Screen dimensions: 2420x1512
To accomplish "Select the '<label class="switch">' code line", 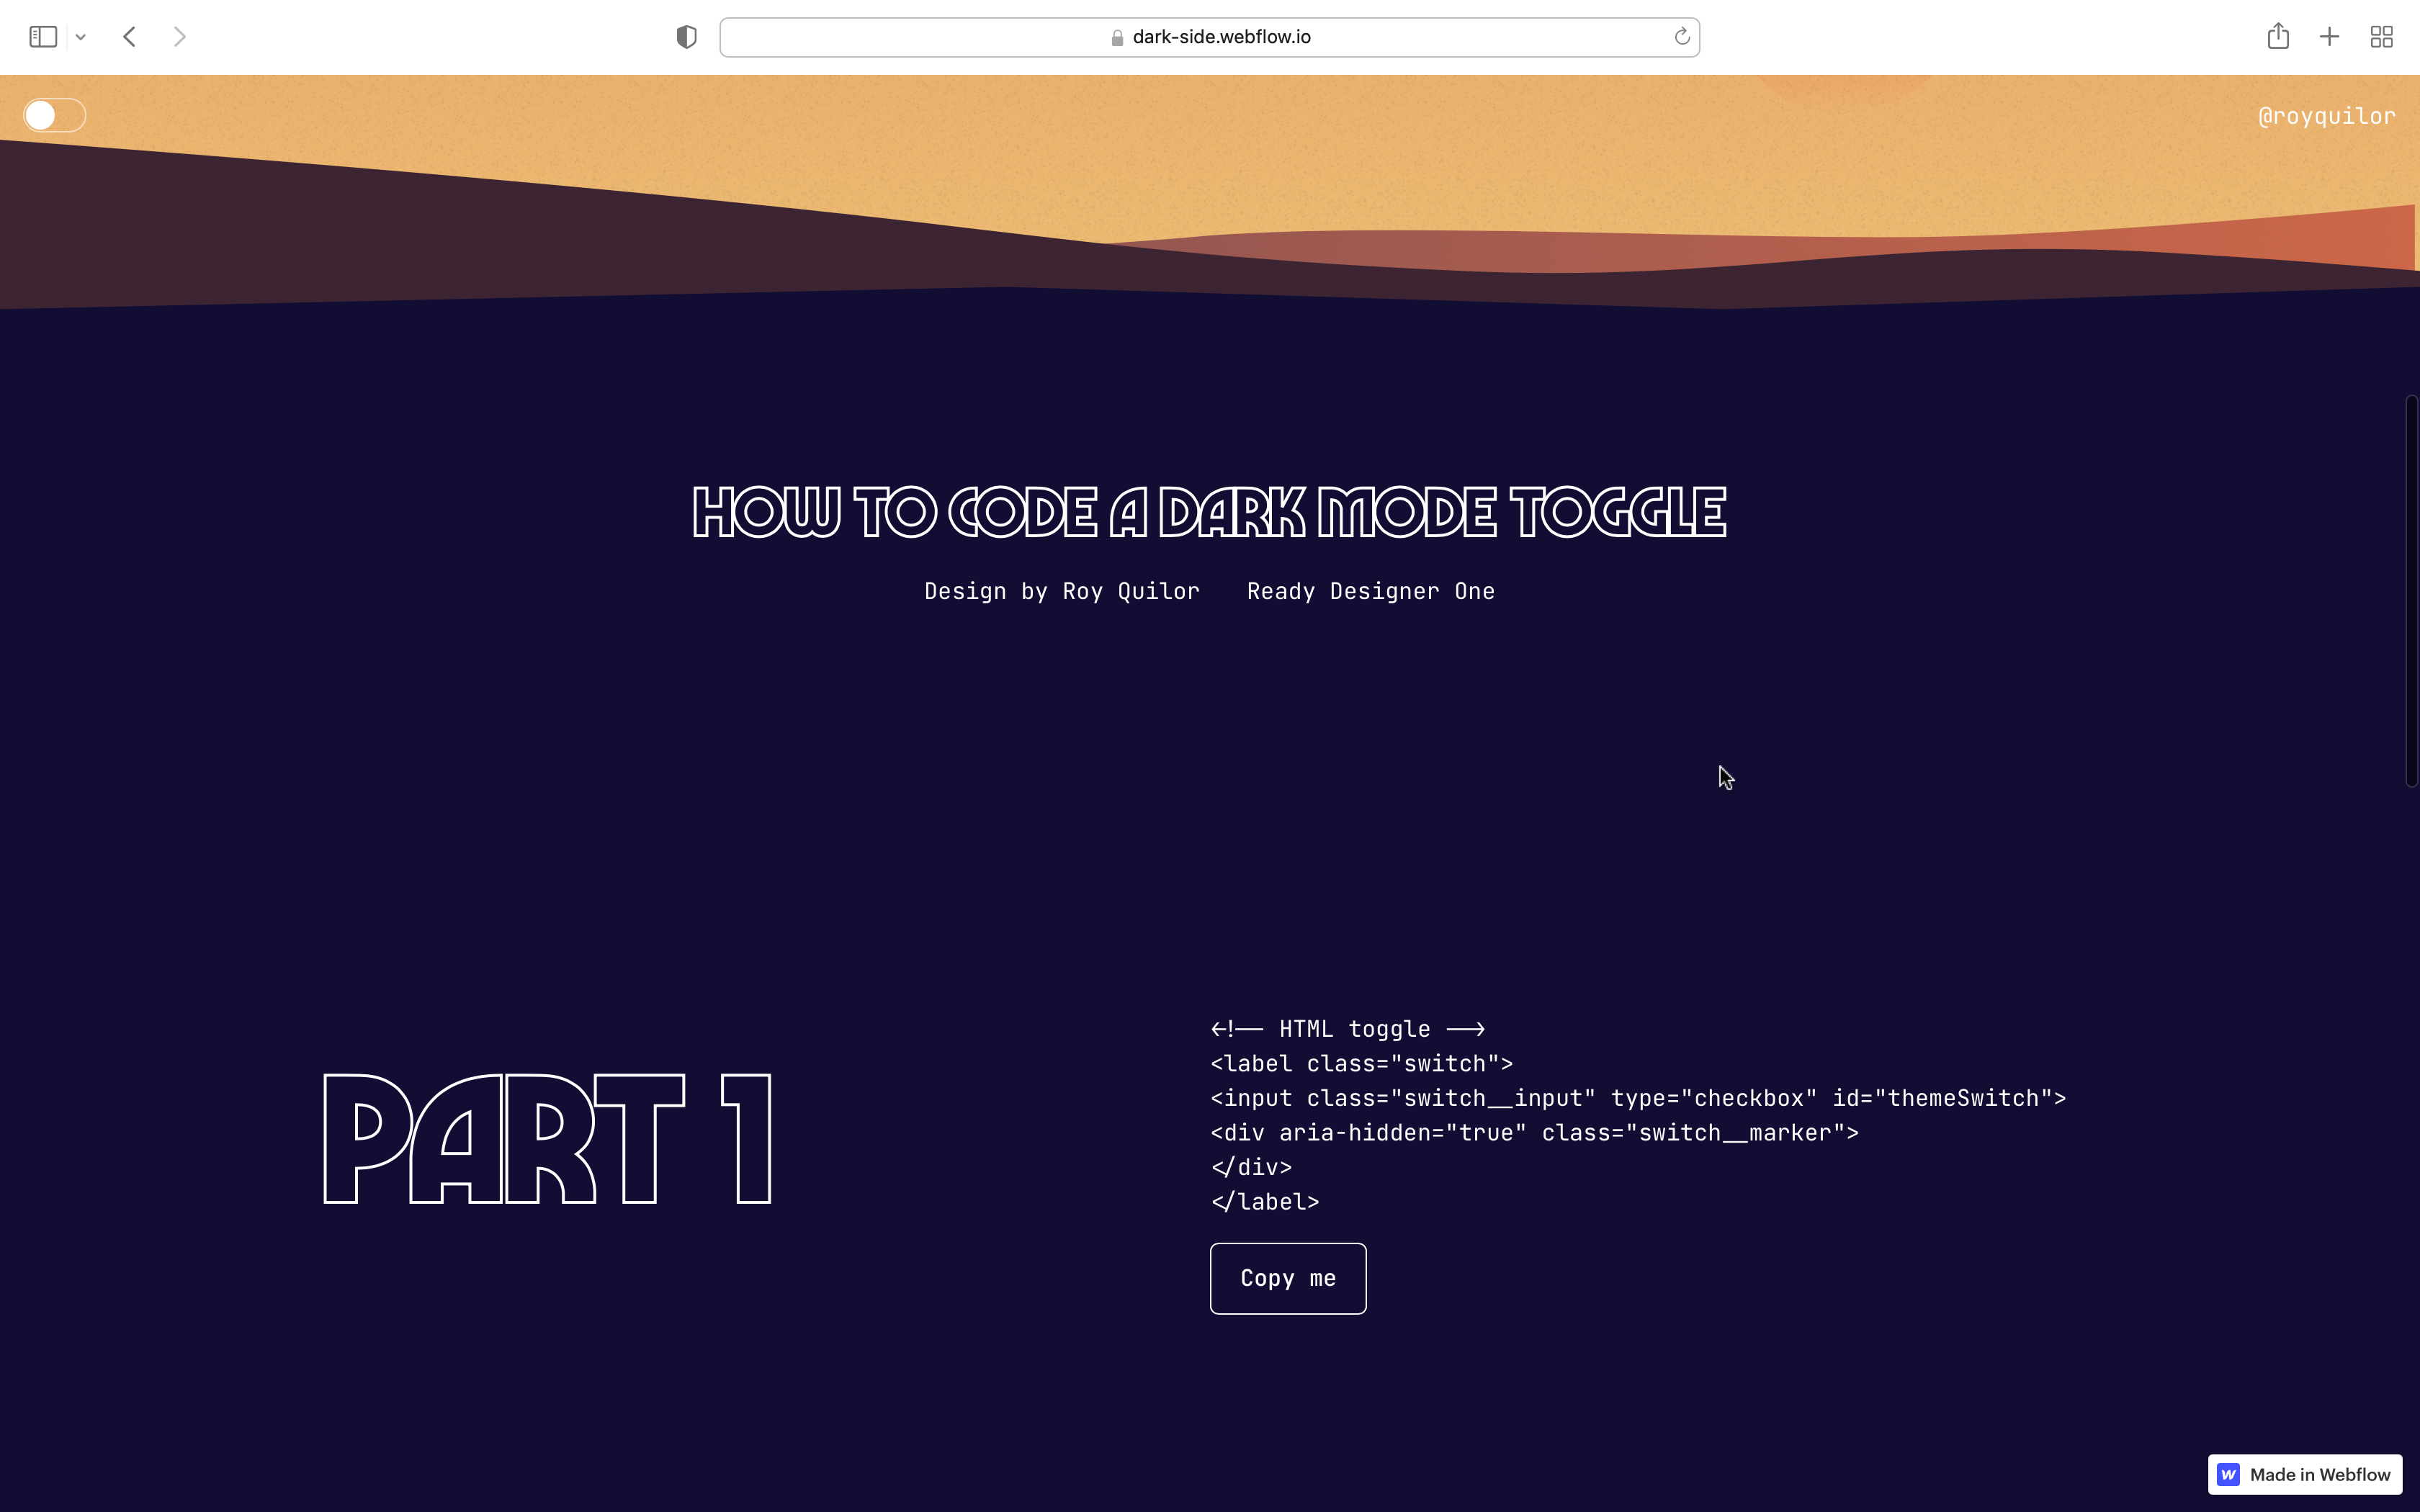I will pos(1361,1063).
